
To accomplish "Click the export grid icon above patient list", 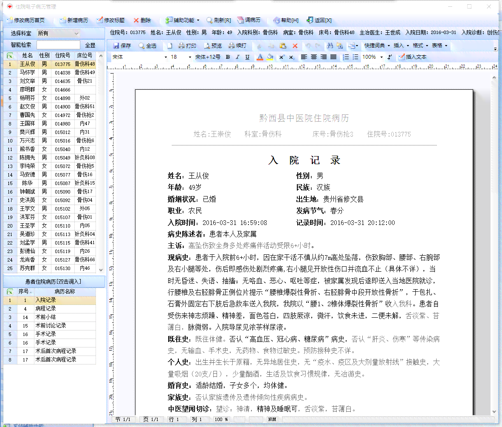I will 10,55.
